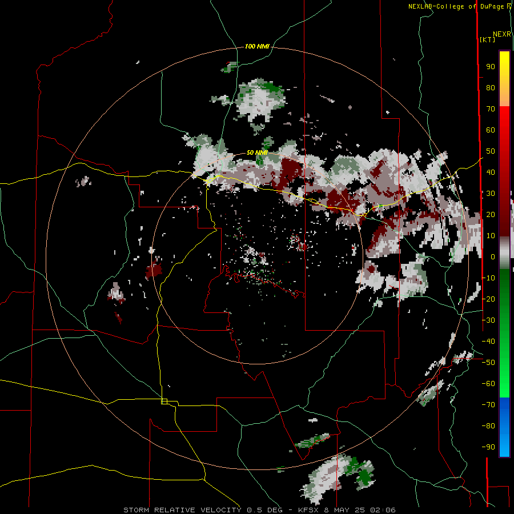Click the "50 NMI" range ring label
Image resolution: width=514 pixels, height=514 pixels.
click(257, 152)
